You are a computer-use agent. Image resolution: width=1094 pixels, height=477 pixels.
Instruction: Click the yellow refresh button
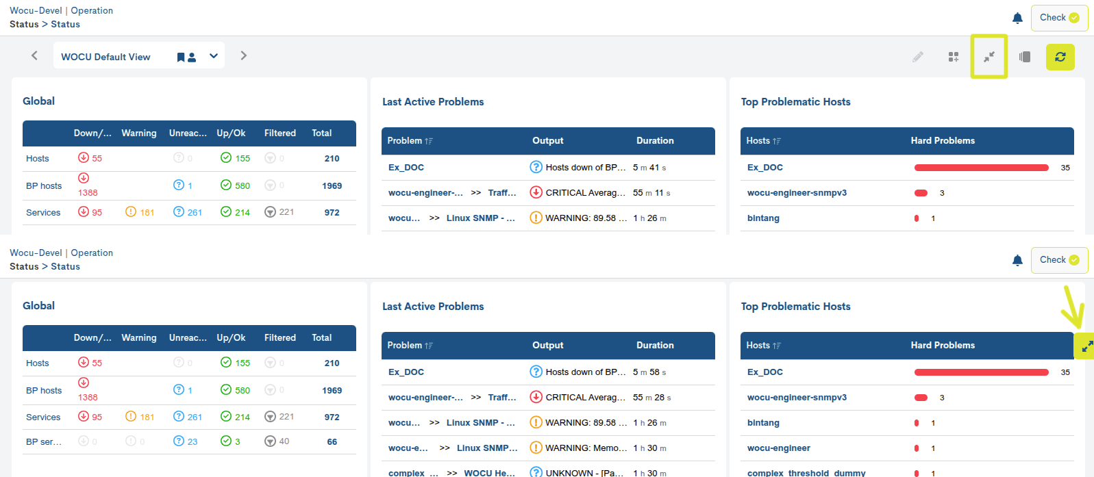tap(1060, 57)
